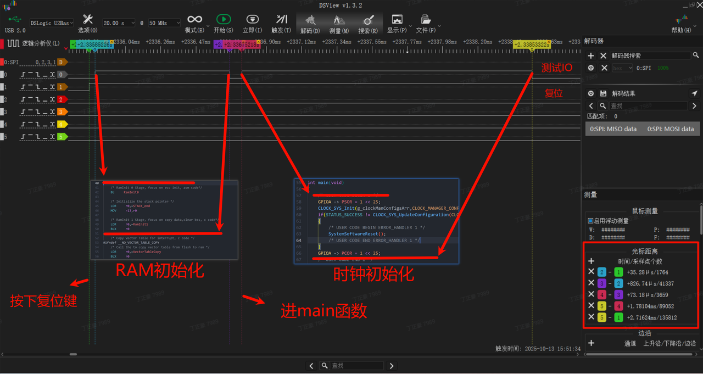This screenshot has height=374, width=703.
Task: Open the DSLogic U2Bas device dropdown
Action: (51, 23)
